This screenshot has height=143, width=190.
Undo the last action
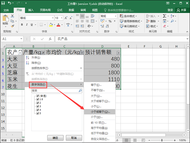tap(10, 3)
